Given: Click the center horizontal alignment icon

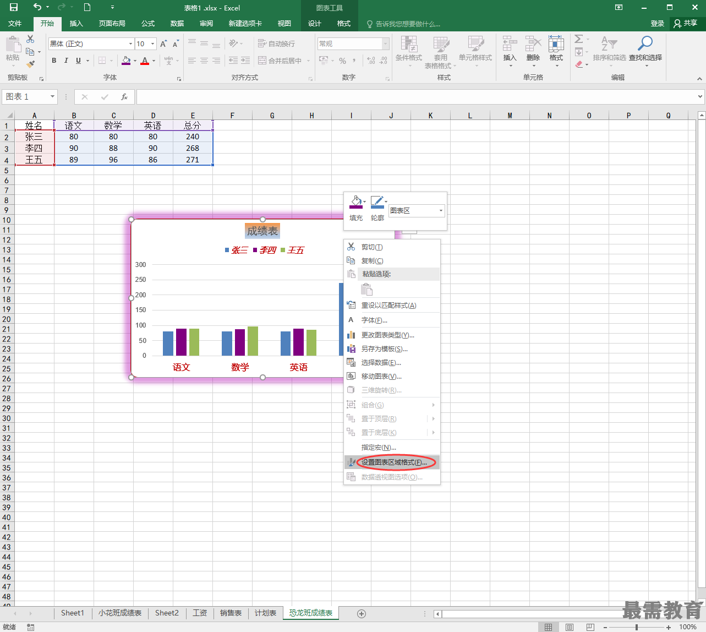Looking at the screenshot, I should tap(204, 61).
